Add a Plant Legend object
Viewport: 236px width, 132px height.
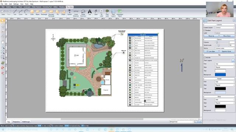point(113,13)
